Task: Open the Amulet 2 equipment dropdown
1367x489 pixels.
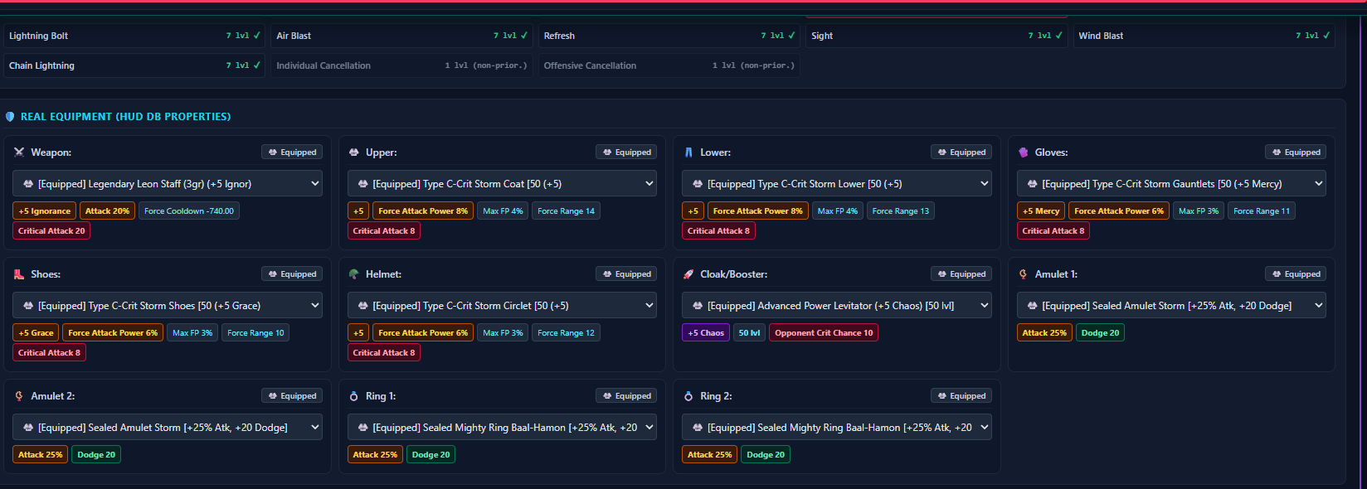Action: (168, 428)
